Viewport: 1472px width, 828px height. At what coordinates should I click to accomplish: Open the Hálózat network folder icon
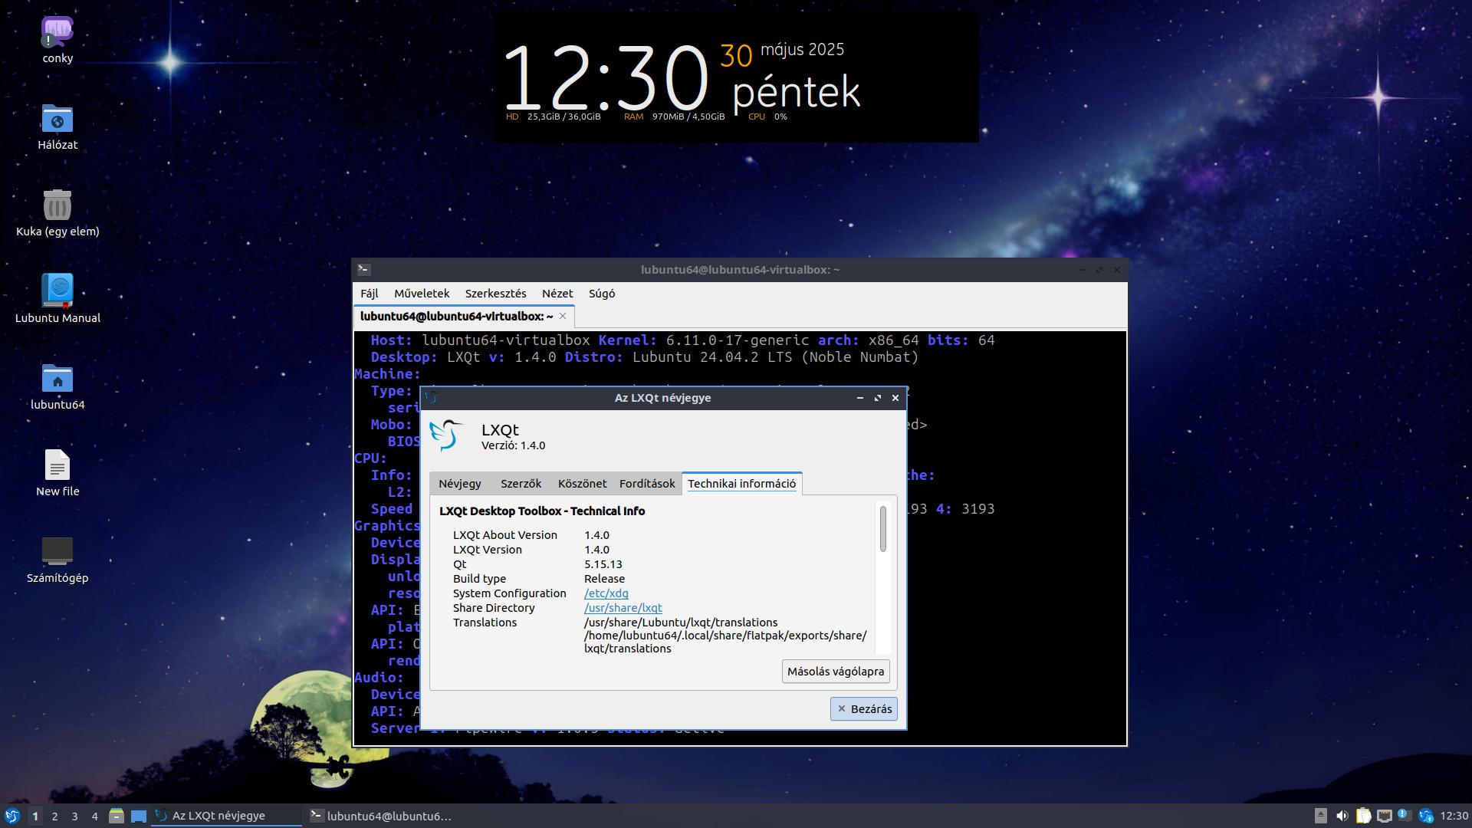pos(58,119)
